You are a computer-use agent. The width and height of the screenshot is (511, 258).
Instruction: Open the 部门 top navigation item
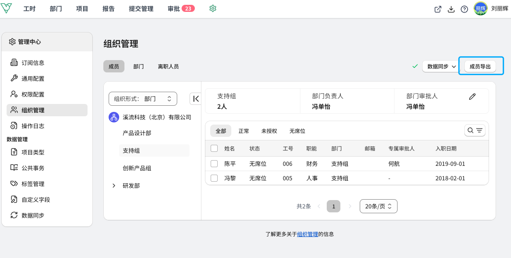point(56,9)
